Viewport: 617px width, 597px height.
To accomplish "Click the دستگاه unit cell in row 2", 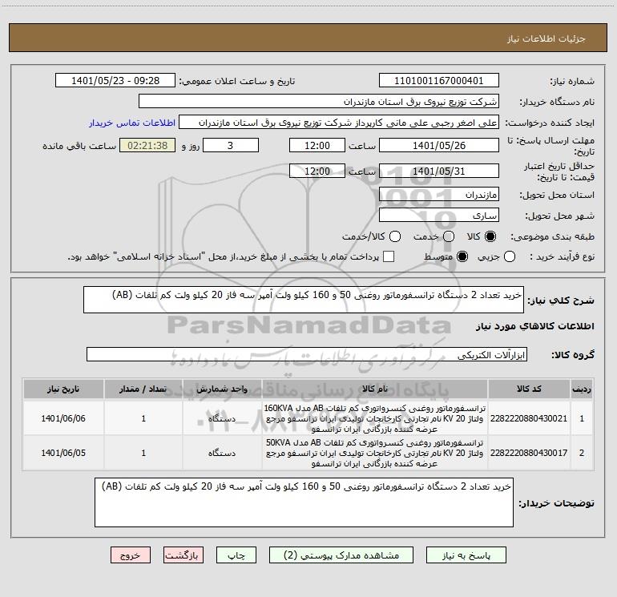I will [222, 453].
